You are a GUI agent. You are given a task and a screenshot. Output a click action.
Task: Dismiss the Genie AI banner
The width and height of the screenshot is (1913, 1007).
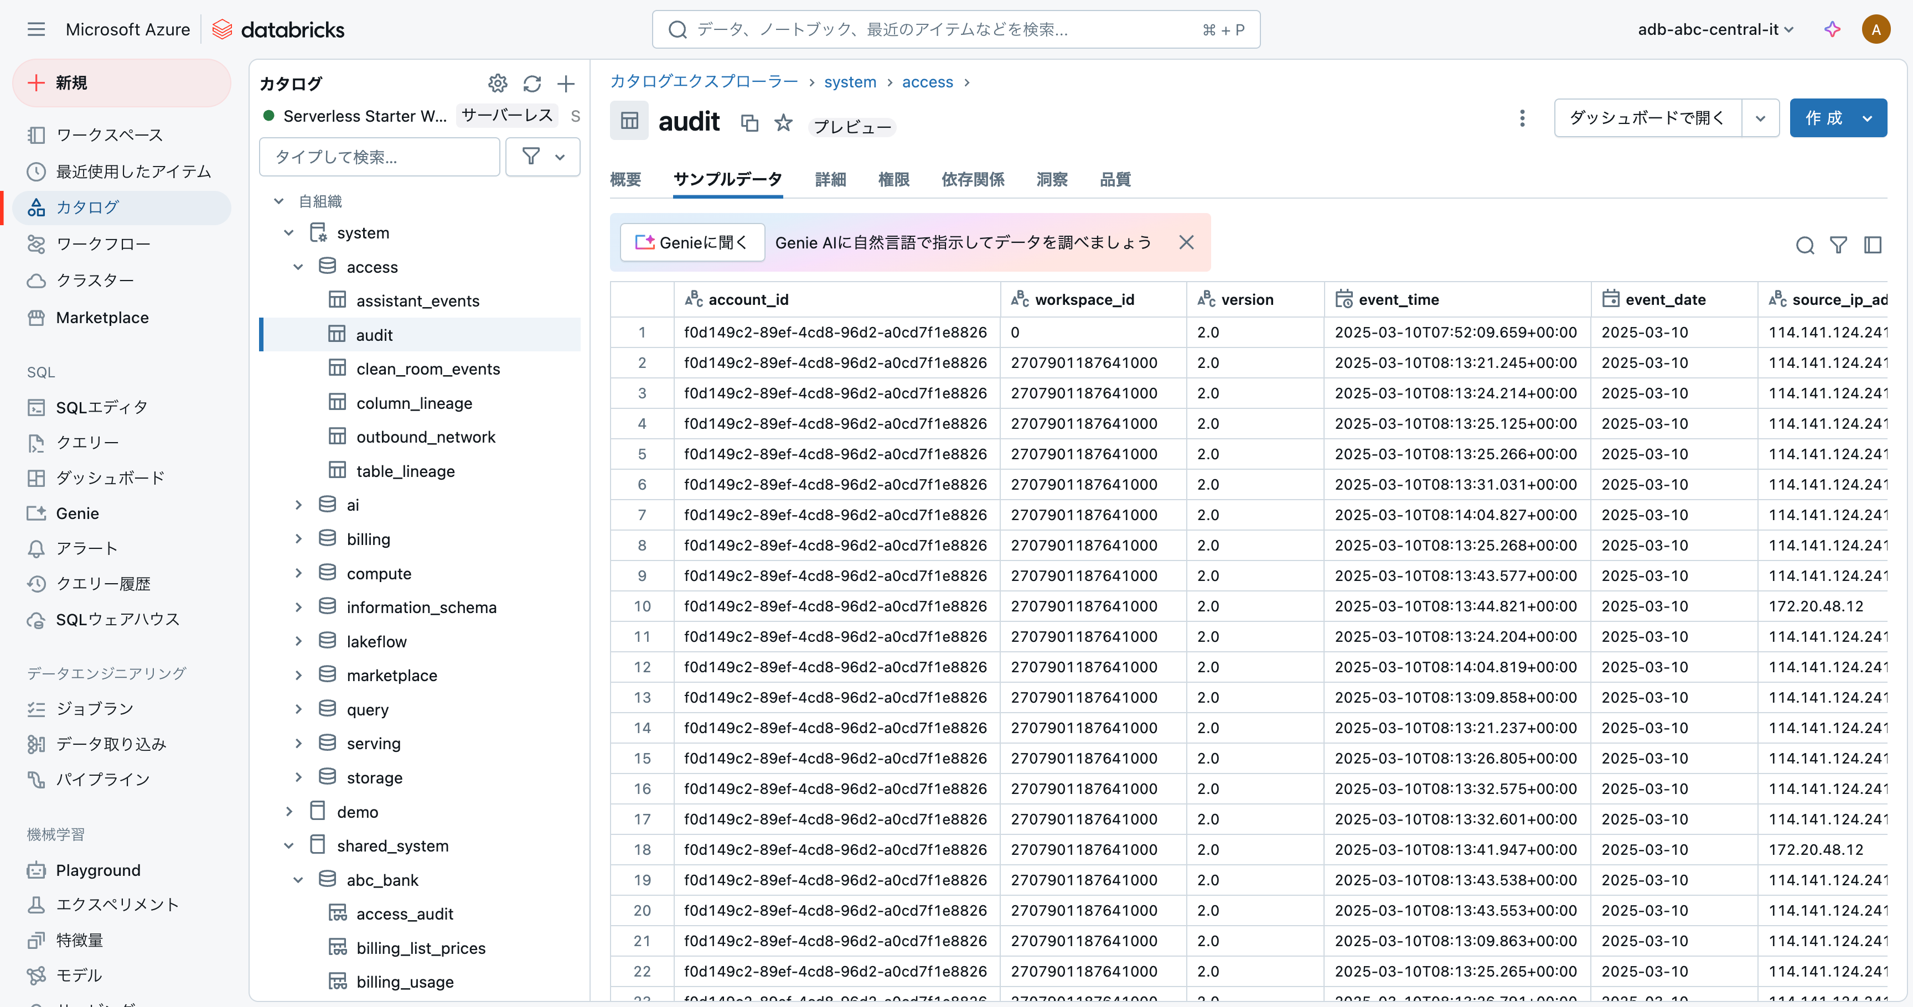coord(1186,243)
